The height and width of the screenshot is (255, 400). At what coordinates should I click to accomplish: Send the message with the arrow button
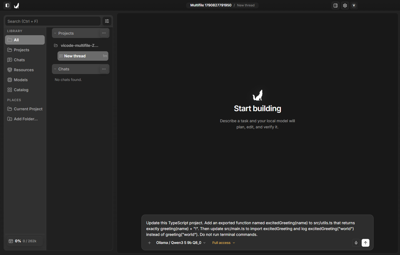click(x=366, y=243)
